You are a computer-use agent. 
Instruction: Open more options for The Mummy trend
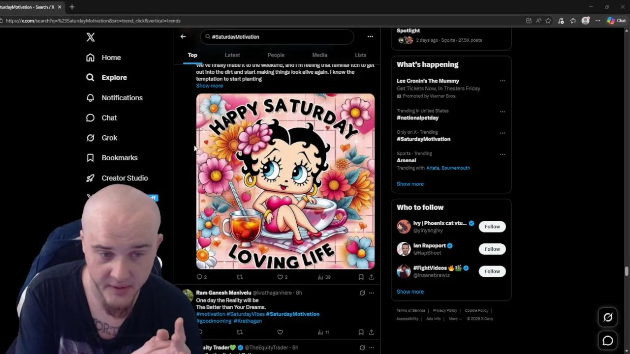tap(502, 81)
